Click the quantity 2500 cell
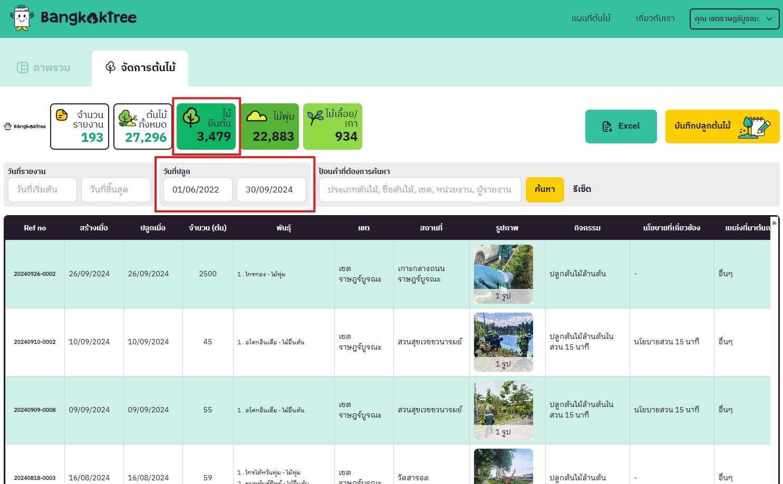The width and height of the screenshot is (783, 484). (x=208, y=274)
